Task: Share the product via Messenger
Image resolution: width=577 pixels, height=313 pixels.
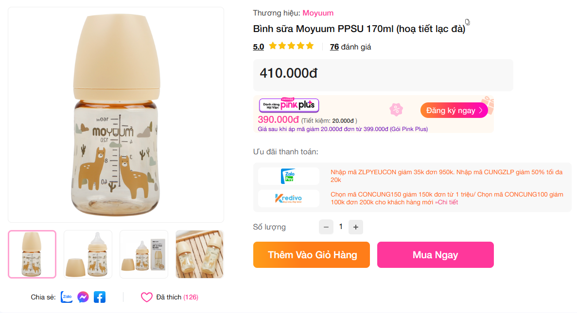Action: click(83, 297)
